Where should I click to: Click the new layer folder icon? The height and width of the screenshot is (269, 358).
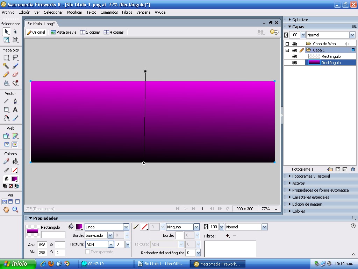click(x=330, y=169)
